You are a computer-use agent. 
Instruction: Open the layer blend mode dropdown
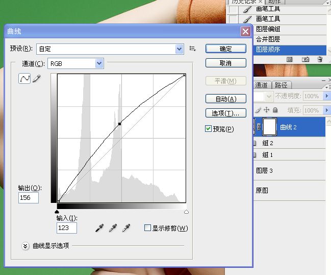[x=269, y=97]
